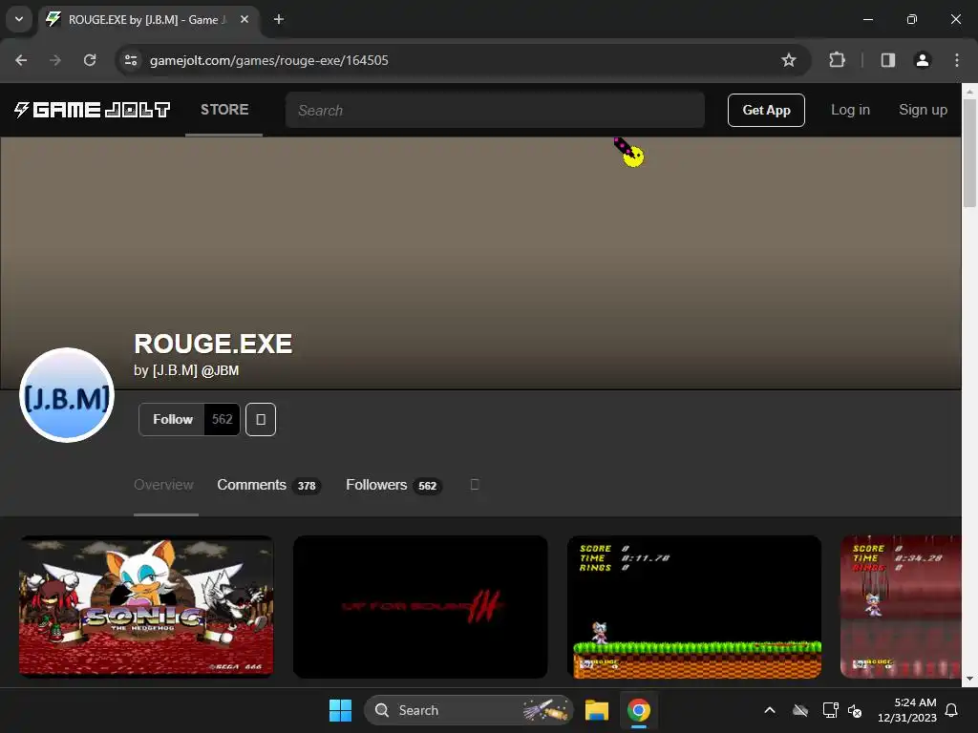
Task: Toggle Chrome side panel
Action: 888,60
